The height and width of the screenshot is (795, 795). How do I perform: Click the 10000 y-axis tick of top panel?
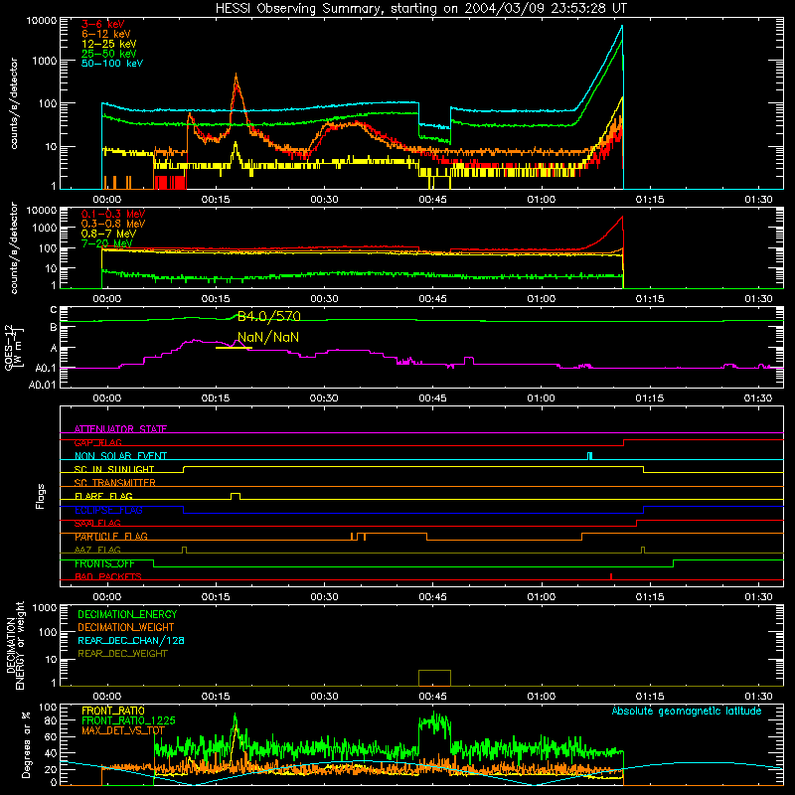coord(41,20)
